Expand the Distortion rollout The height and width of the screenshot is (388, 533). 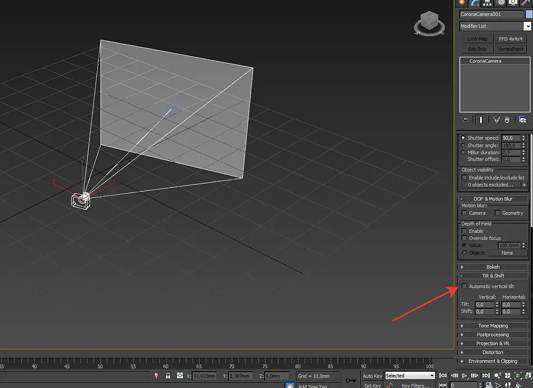(x=493, y=352)
